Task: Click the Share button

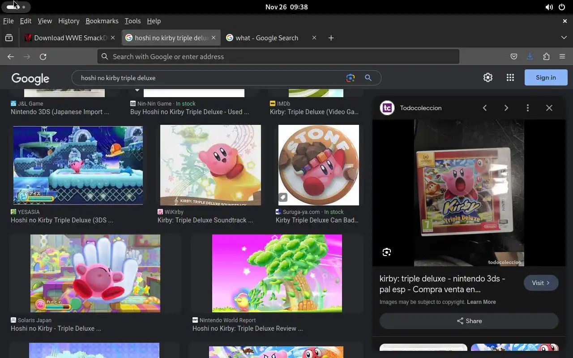Action: pos(469,321)
